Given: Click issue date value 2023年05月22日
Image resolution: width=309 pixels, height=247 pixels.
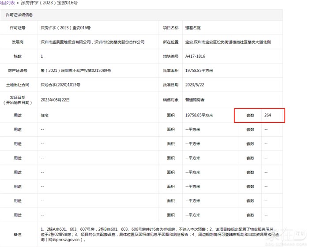Looking at the screenshot, I should (x=55, y=100).
